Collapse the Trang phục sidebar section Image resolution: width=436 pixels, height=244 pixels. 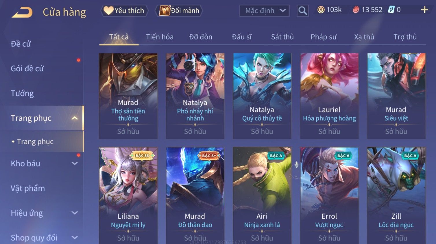pos(75,118)
